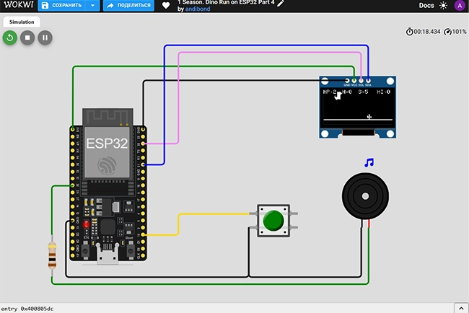Screen dimensions: 469x313
Task: Click the blue music note above buzzer
Action: pyautogui.click(x=369, y=162)
